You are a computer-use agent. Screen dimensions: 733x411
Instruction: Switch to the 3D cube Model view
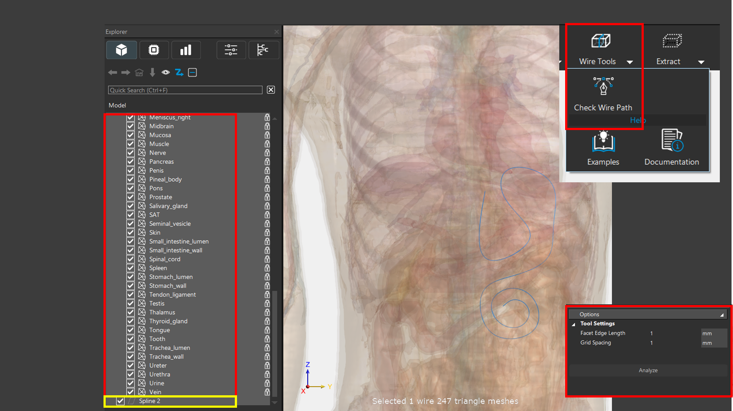121,50
